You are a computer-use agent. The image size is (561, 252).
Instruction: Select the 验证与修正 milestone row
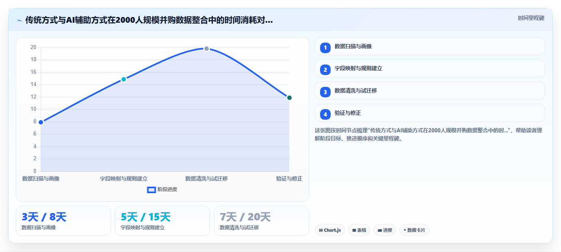pyautogui.click(x=430, y=113)
